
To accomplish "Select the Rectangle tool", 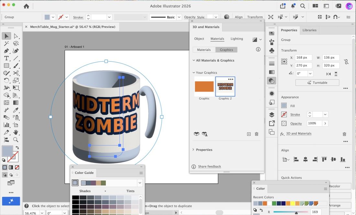I will [6, 66].
